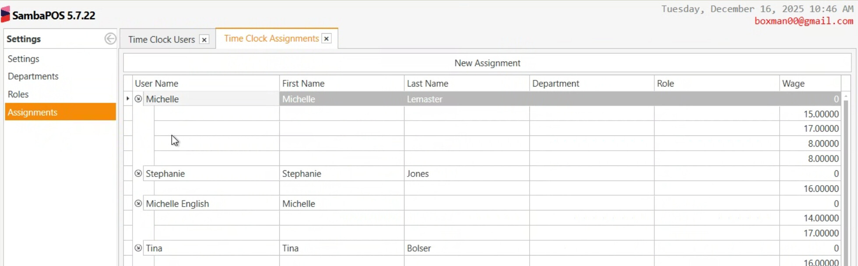The image size is (858, 266).
Task: Select the Time Clock Assignments tab
Action: [x=271, y=39]
